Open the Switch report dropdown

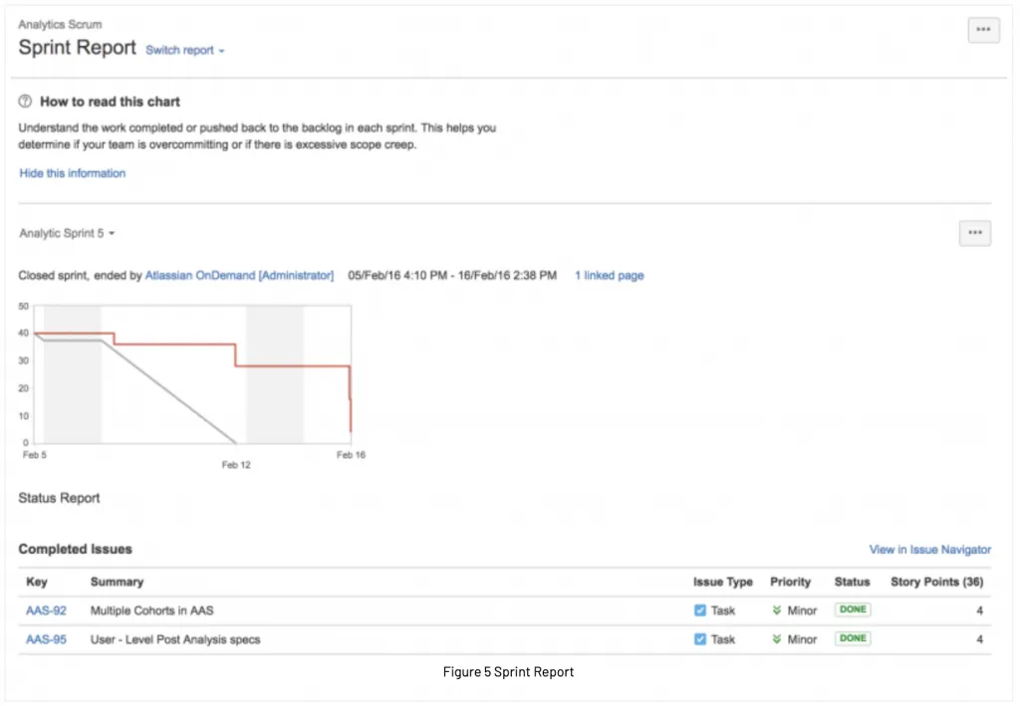point(184,51)
